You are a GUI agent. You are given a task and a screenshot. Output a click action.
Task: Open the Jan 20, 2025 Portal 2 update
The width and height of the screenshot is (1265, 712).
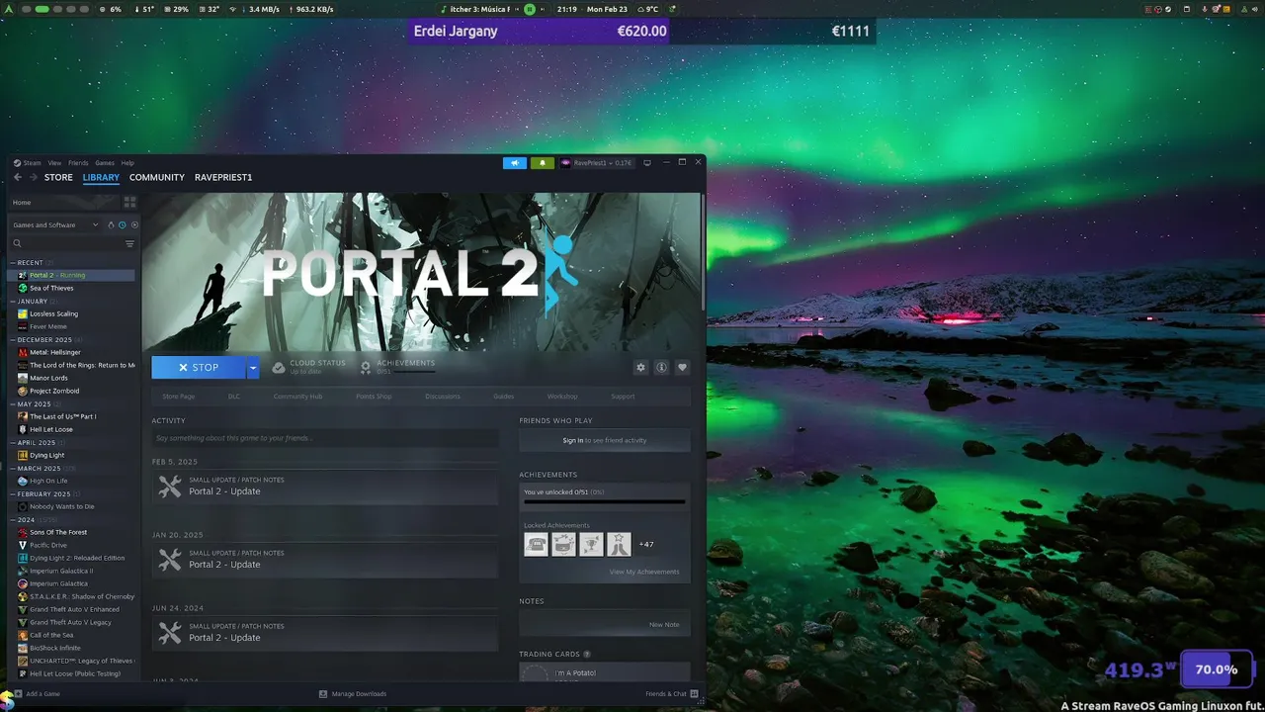click(x=325, y=560)
